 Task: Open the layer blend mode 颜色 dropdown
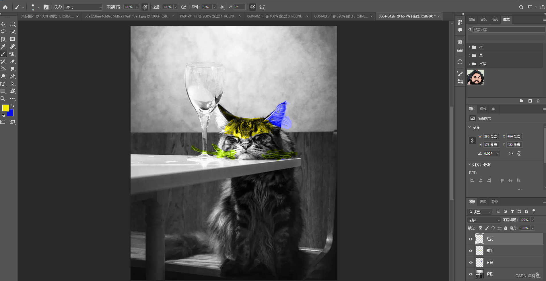(x=484, y=220)
